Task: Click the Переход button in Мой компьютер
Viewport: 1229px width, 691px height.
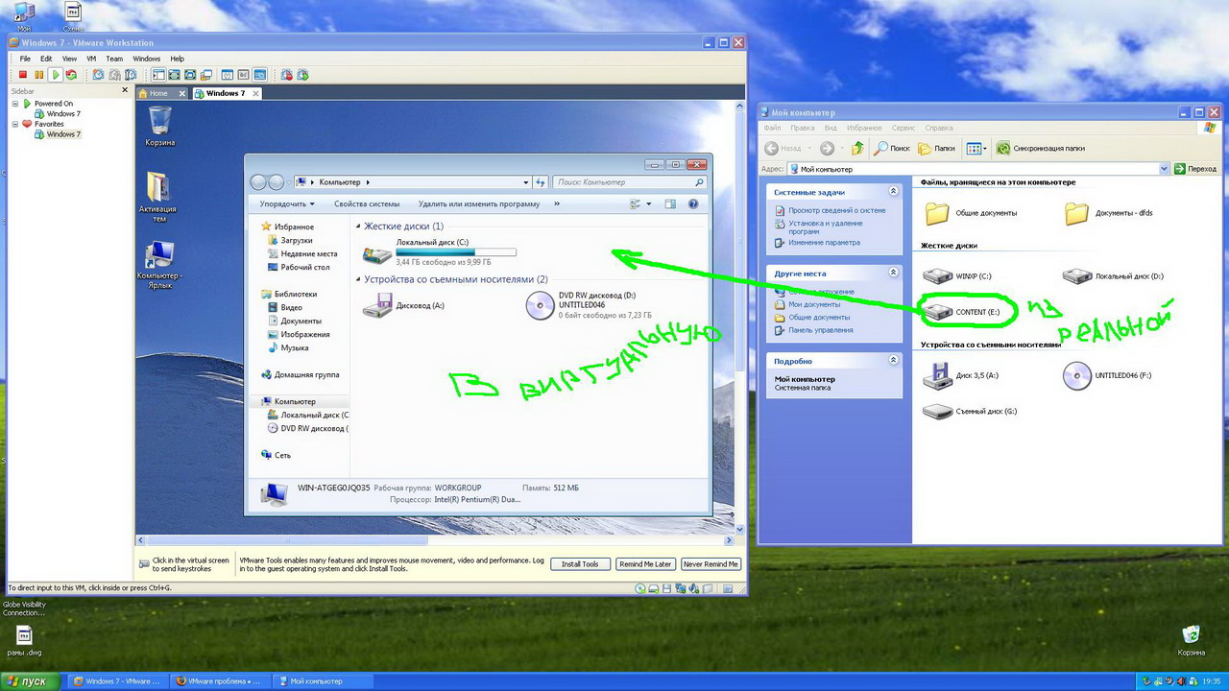Action: [x=1193, y=169]
